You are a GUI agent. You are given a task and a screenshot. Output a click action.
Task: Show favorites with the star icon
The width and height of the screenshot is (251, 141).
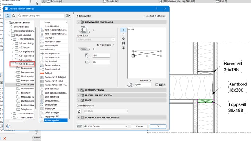click(x=14, y=16)
